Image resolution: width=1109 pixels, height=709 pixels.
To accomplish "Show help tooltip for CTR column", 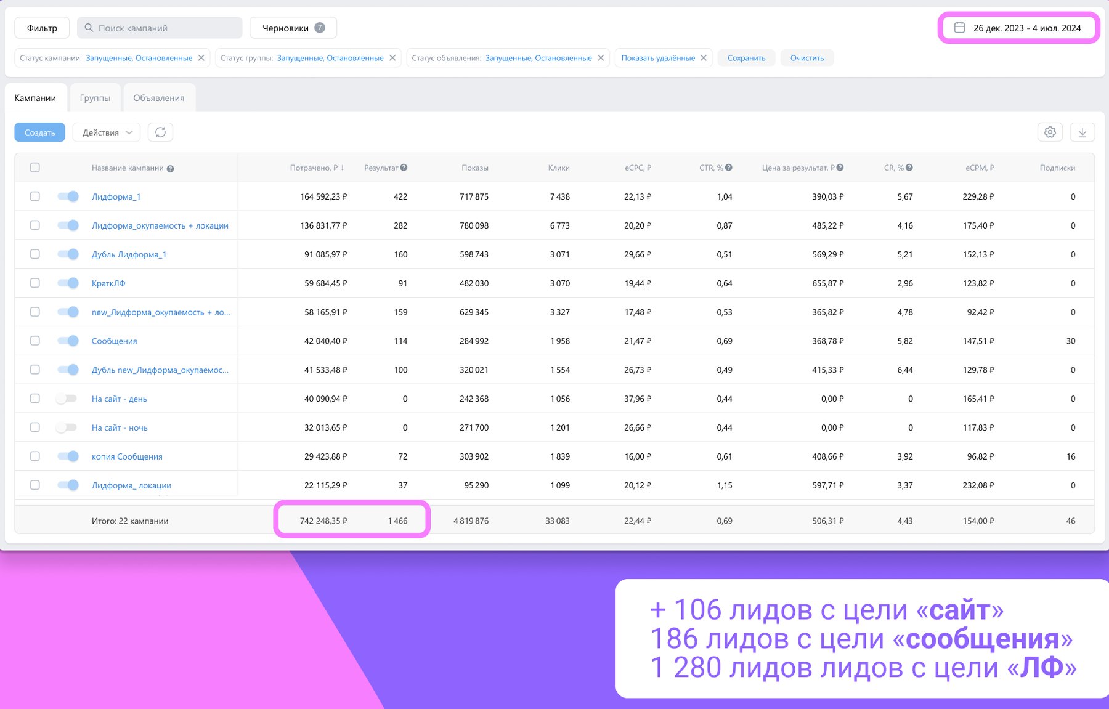I will coord(729,168).
